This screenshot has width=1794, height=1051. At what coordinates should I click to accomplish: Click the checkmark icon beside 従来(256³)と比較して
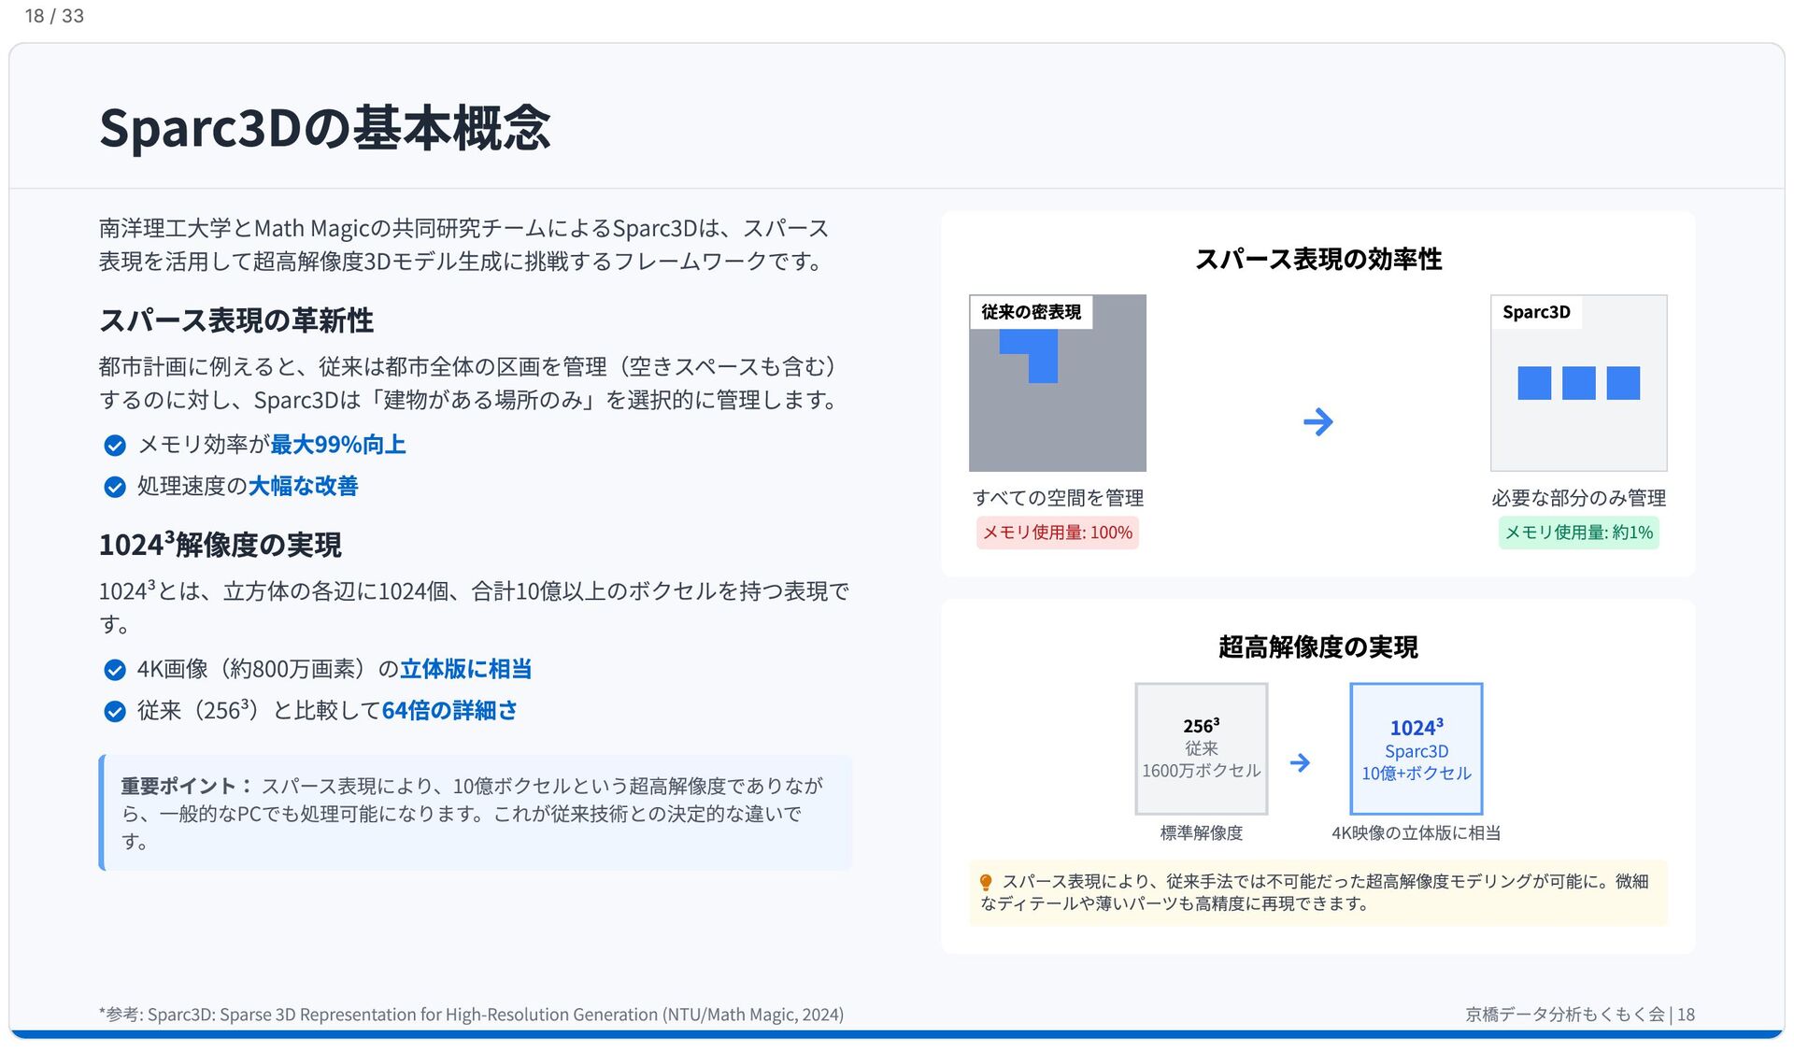pos(115,712)
